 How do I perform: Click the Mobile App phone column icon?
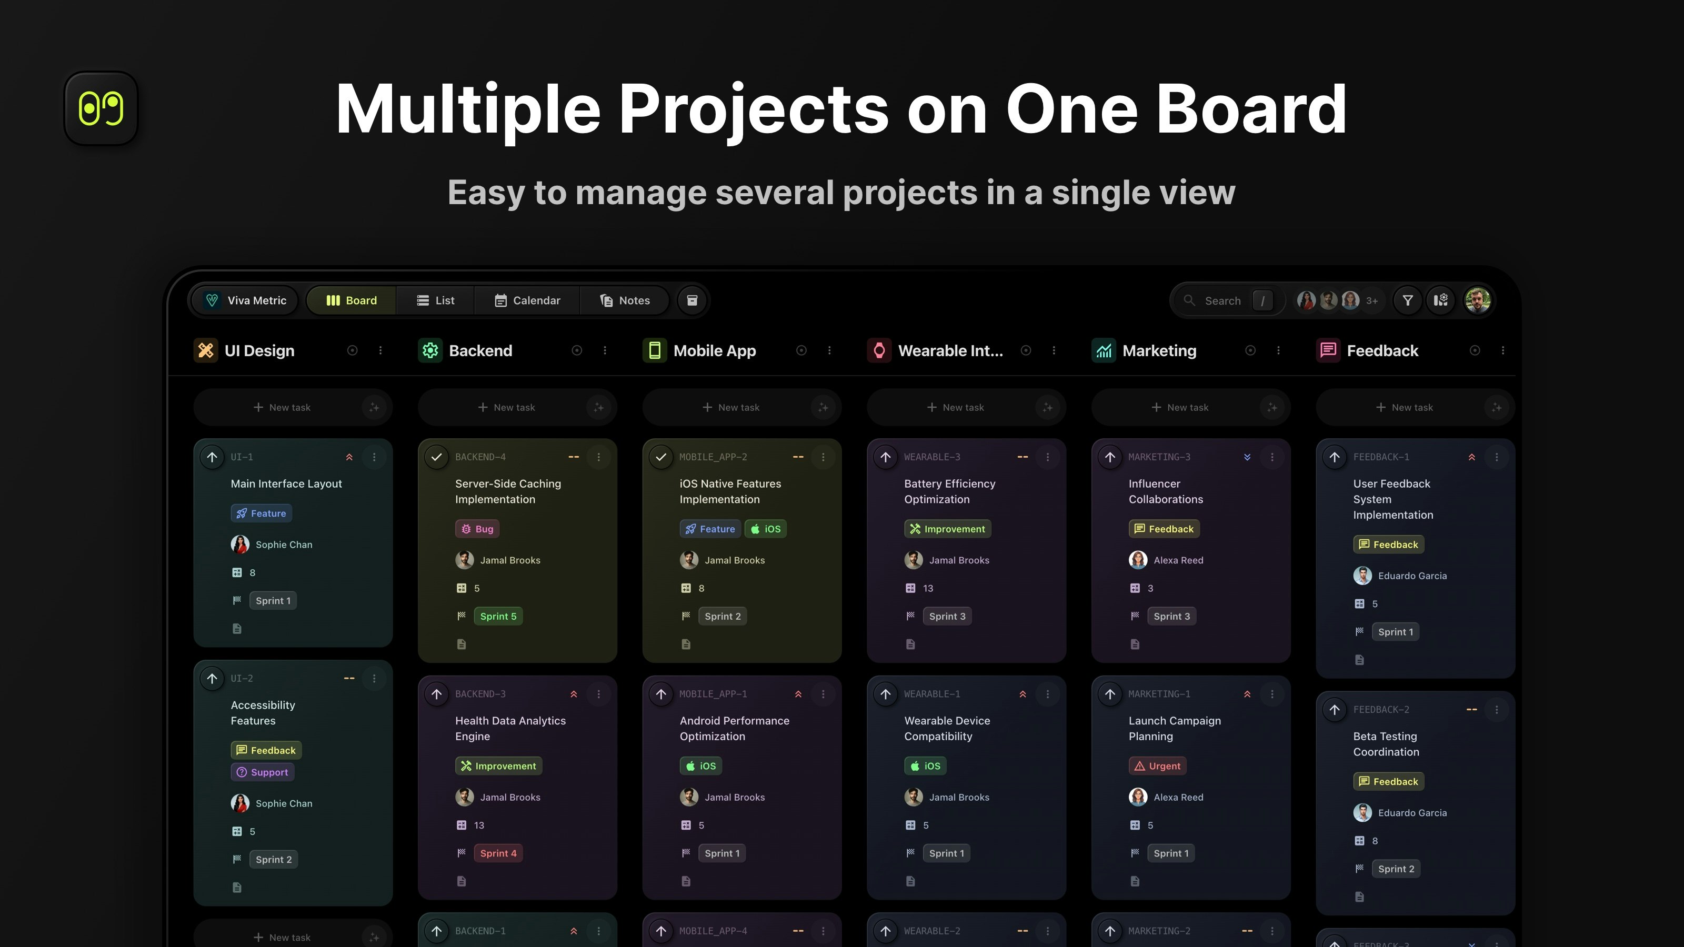[654, 351]
